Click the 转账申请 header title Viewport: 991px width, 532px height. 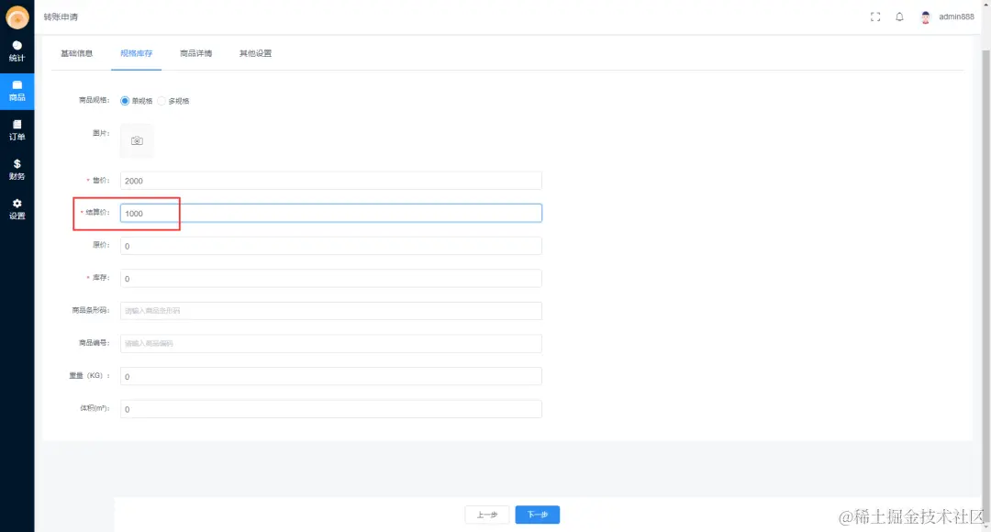(61, 17)
